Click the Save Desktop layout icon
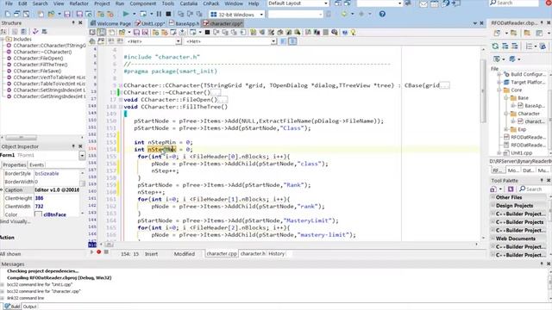Image resolution: width=552 pixels, height=310 pixels. [x=337, y=3]
